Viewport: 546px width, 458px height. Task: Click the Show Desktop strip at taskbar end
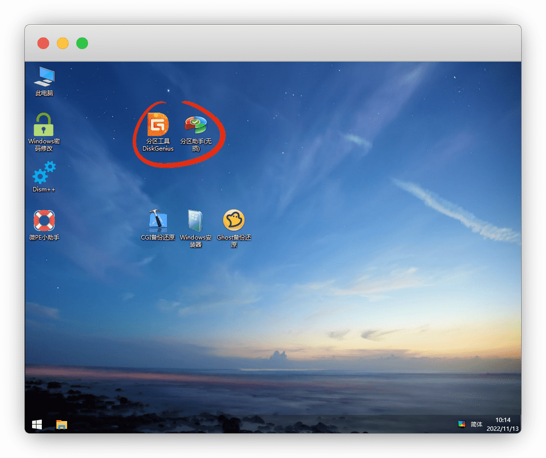pyautogui.click(x=520, y=424)
